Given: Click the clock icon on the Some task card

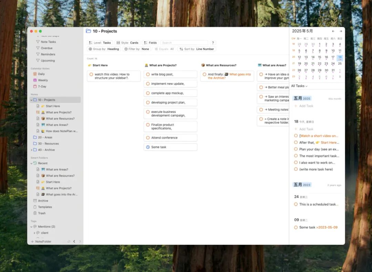Looking at the screenshot, I should pos(148,147).
